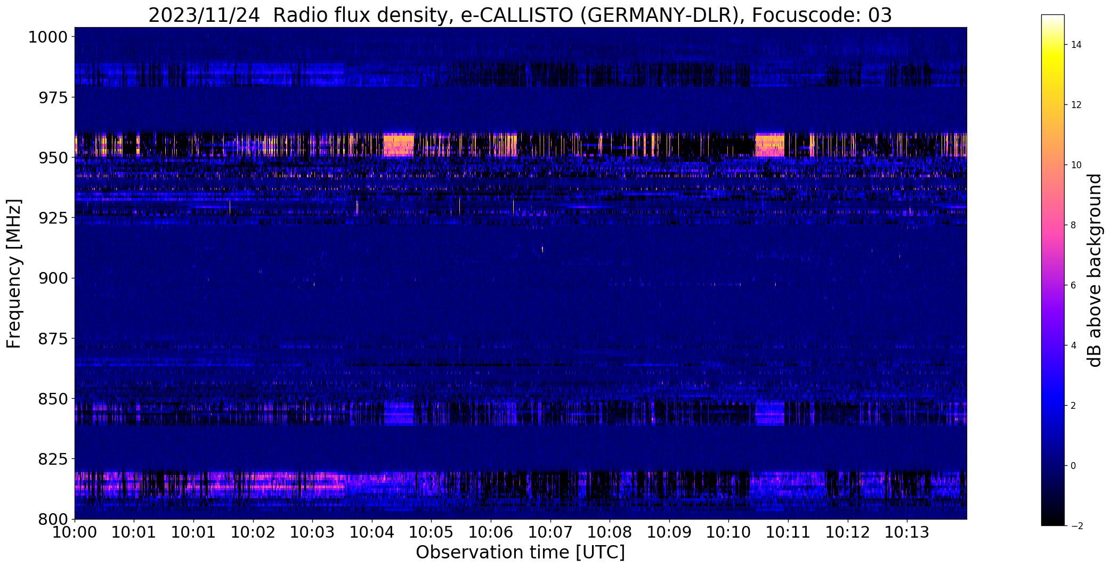Viewport: 1111px width, 568px height.
Task: Click the colorbar tick value 6
Action: (1073, 285)
